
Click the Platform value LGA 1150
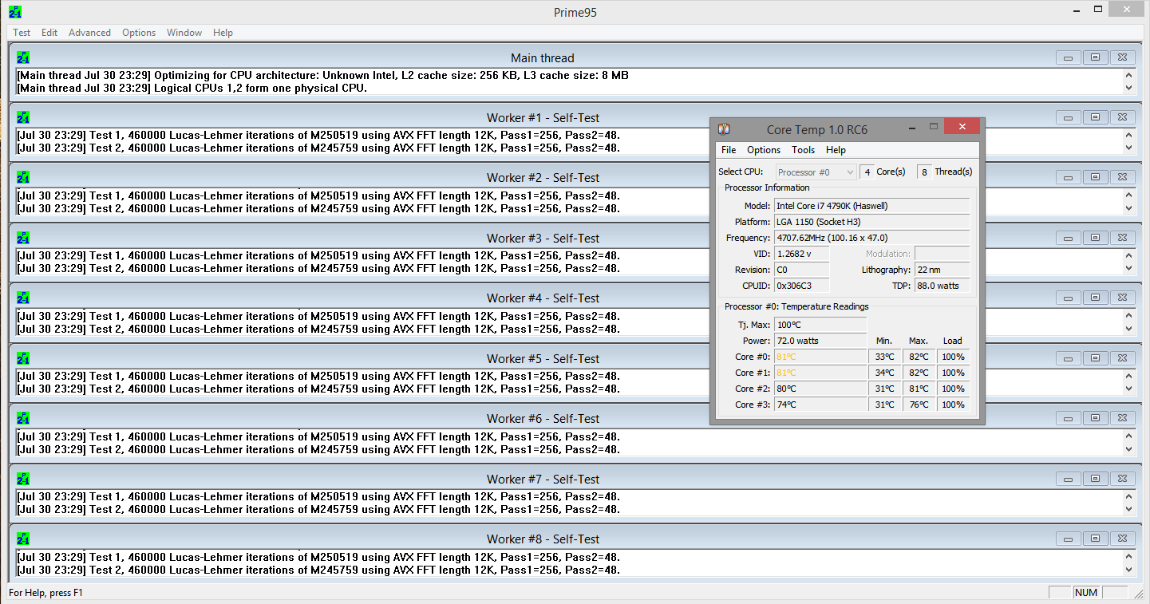(872, 222)
